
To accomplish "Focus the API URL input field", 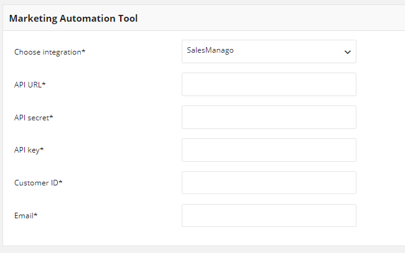I will (x=269, y=84).
